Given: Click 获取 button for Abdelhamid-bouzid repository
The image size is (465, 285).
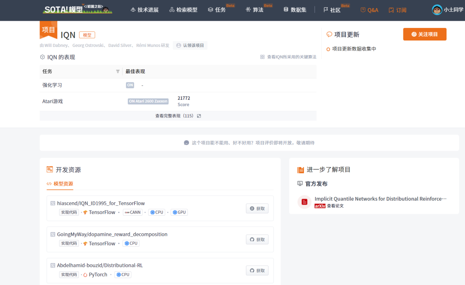Looking at the screenshot, I should point(257,270).
